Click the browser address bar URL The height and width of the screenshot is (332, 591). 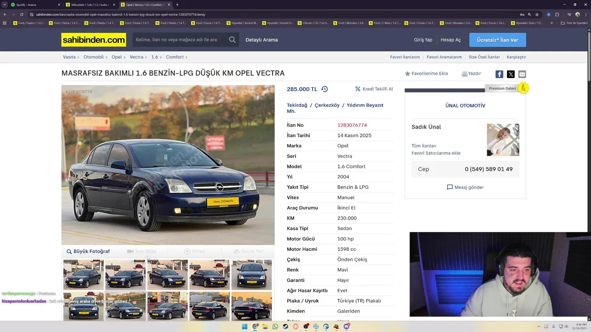click(x=121, y=14)
